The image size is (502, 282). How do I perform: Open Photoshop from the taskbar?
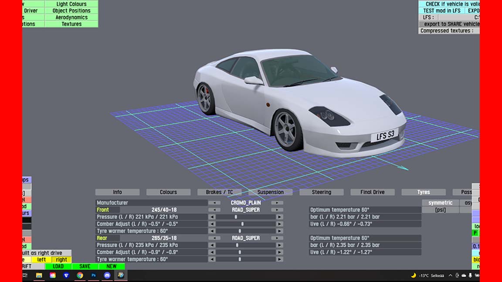point(94,275)
